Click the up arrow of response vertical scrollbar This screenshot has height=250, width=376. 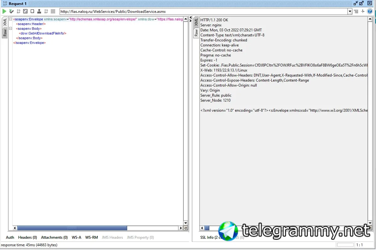[x=370, y=19]
